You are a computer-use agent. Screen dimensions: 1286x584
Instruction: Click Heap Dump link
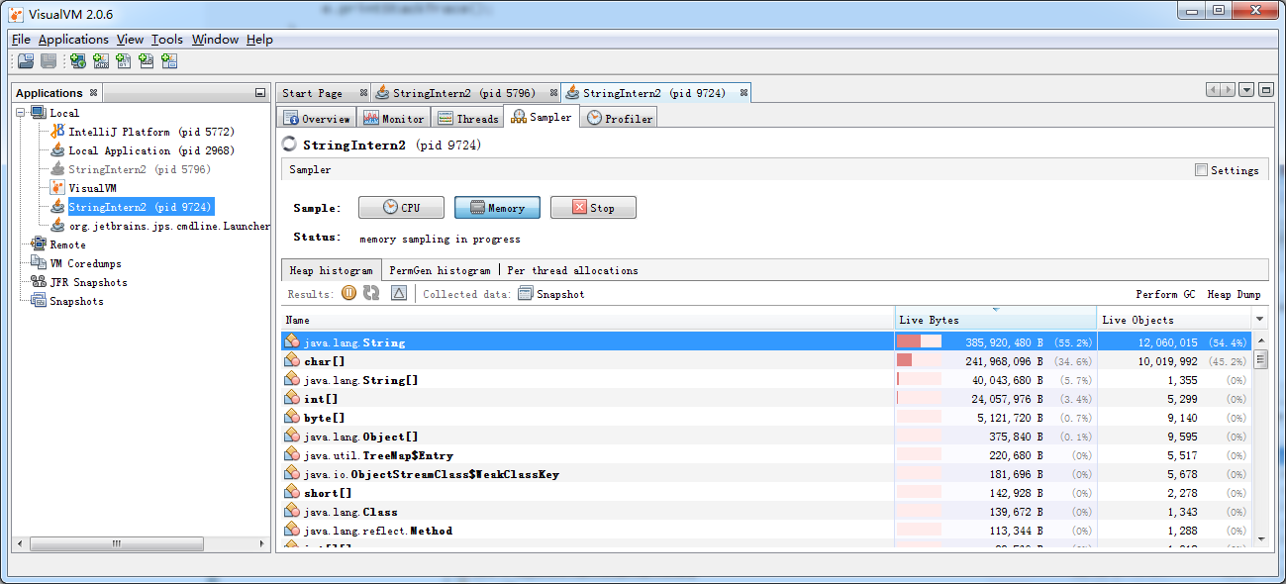point(1234,295)
